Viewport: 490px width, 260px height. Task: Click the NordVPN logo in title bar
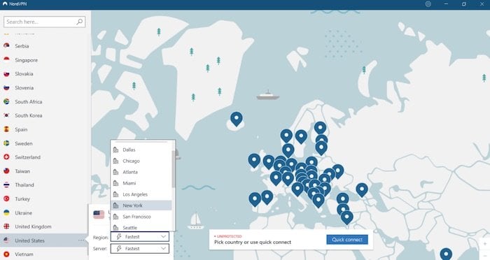pyautogui.click(x=5, y=4)
